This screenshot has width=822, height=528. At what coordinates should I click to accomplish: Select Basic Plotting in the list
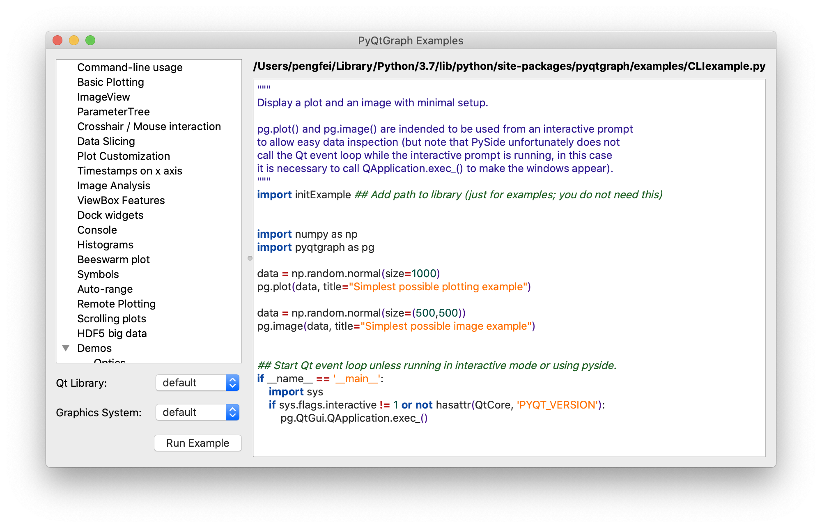(x=110, y=82)
